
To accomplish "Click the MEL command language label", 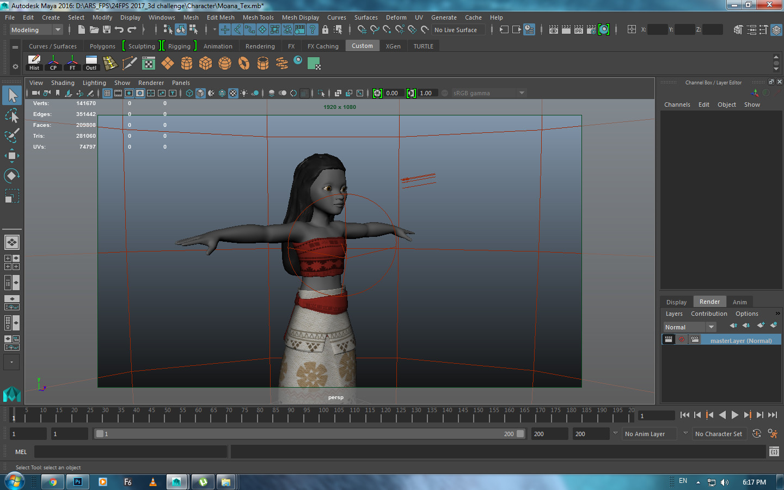I will (x=21, y=452).
